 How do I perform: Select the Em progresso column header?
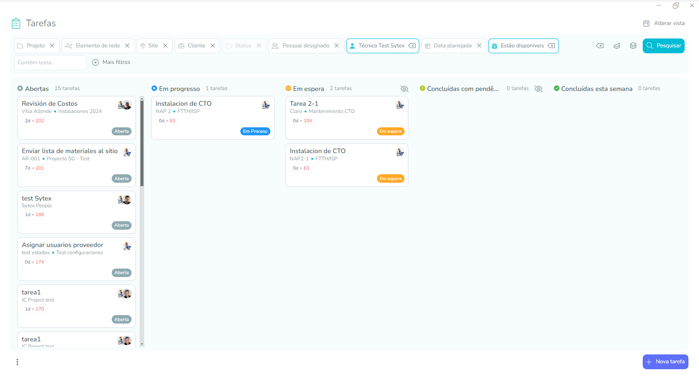pyautogui.click(x=176, y=89)
